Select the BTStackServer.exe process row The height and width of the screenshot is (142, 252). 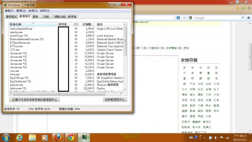66,43
